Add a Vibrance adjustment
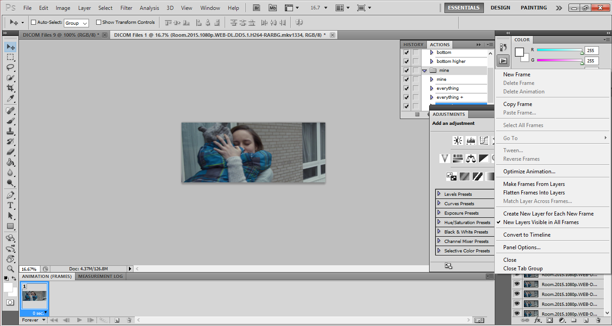Viewport: 612px width, 326px height. pos(444,158)
